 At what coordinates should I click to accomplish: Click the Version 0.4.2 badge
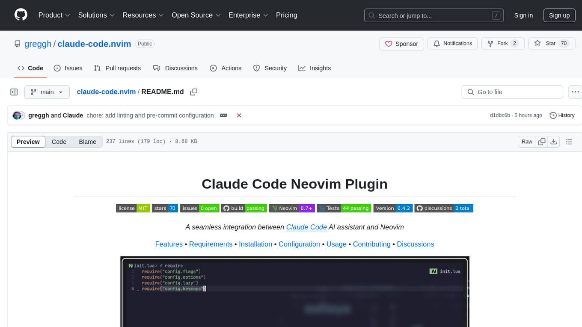[x=393, y=208]
